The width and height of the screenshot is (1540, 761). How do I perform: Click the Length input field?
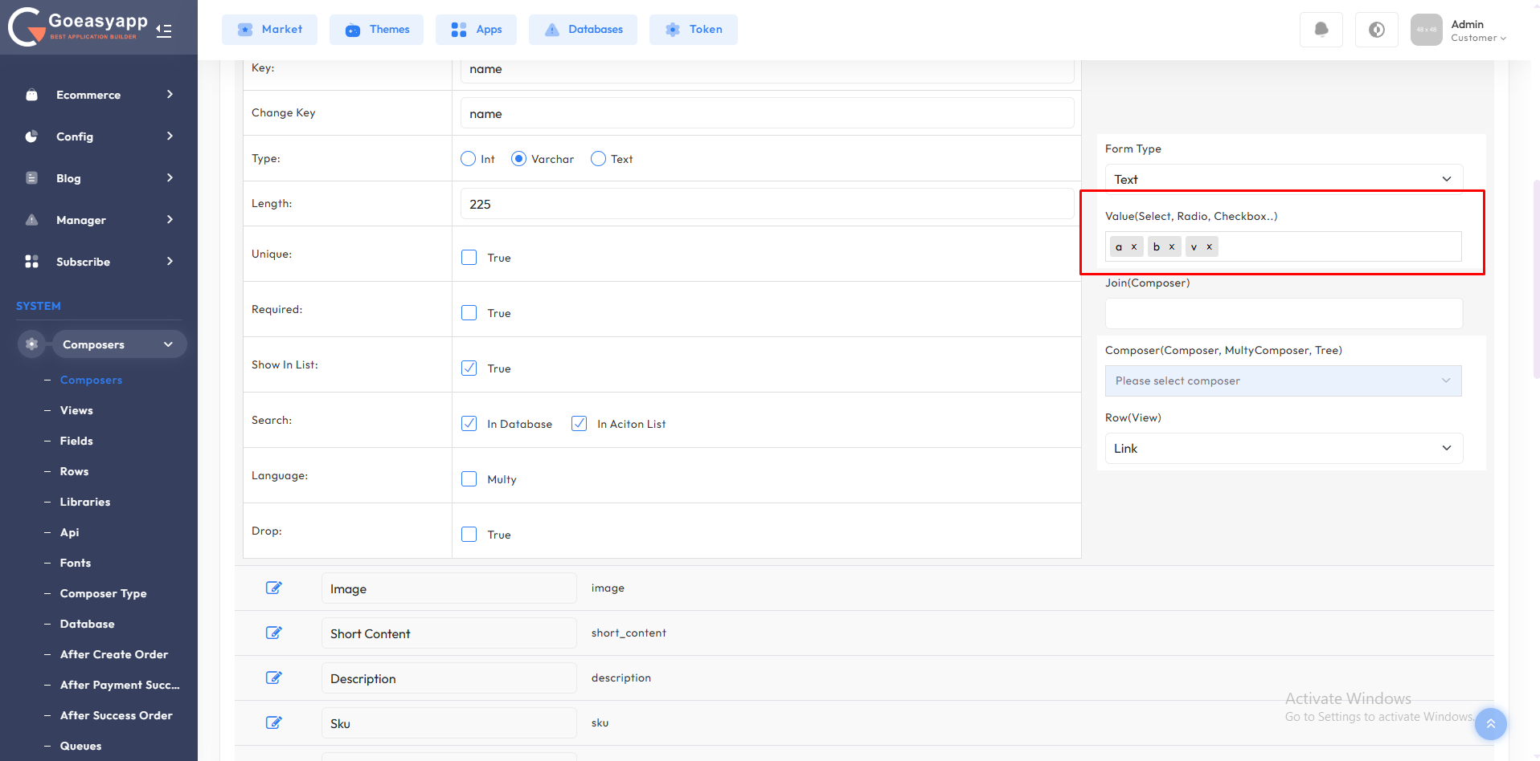tap(767, 204)
